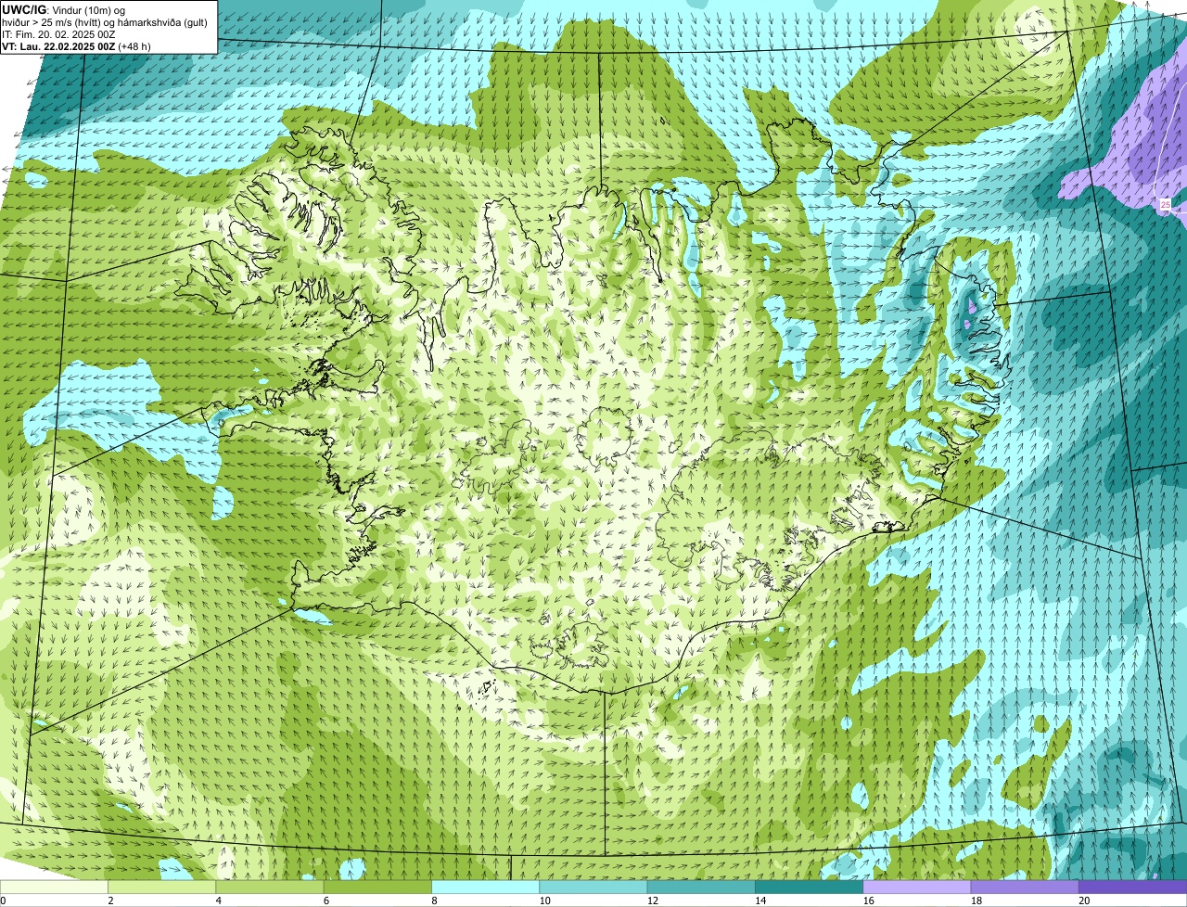Click the legend scale number '8'

433,900
